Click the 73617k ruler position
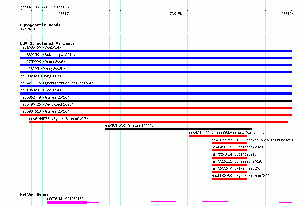 point(64,14)
